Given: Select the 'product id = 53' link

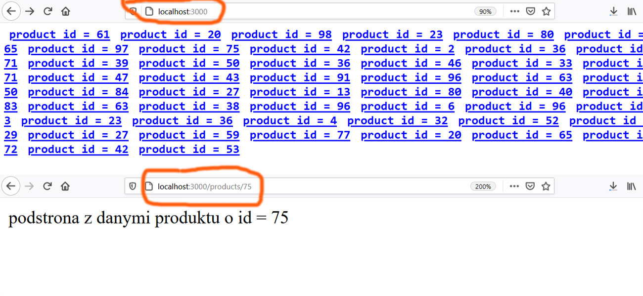Looking at the screenshot, I should click(189, 149).
